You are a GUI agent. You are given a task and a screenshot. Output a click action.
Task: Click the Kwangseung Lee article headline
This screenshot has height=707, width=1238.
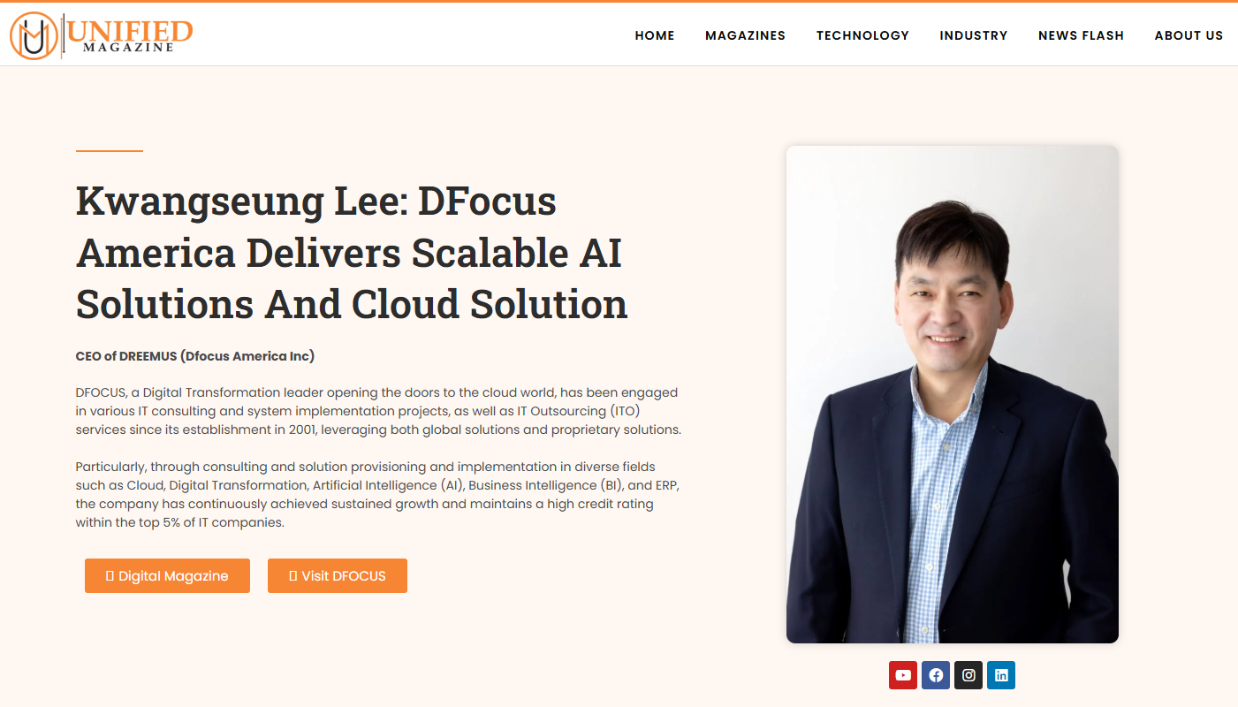[x=352, y=253]
